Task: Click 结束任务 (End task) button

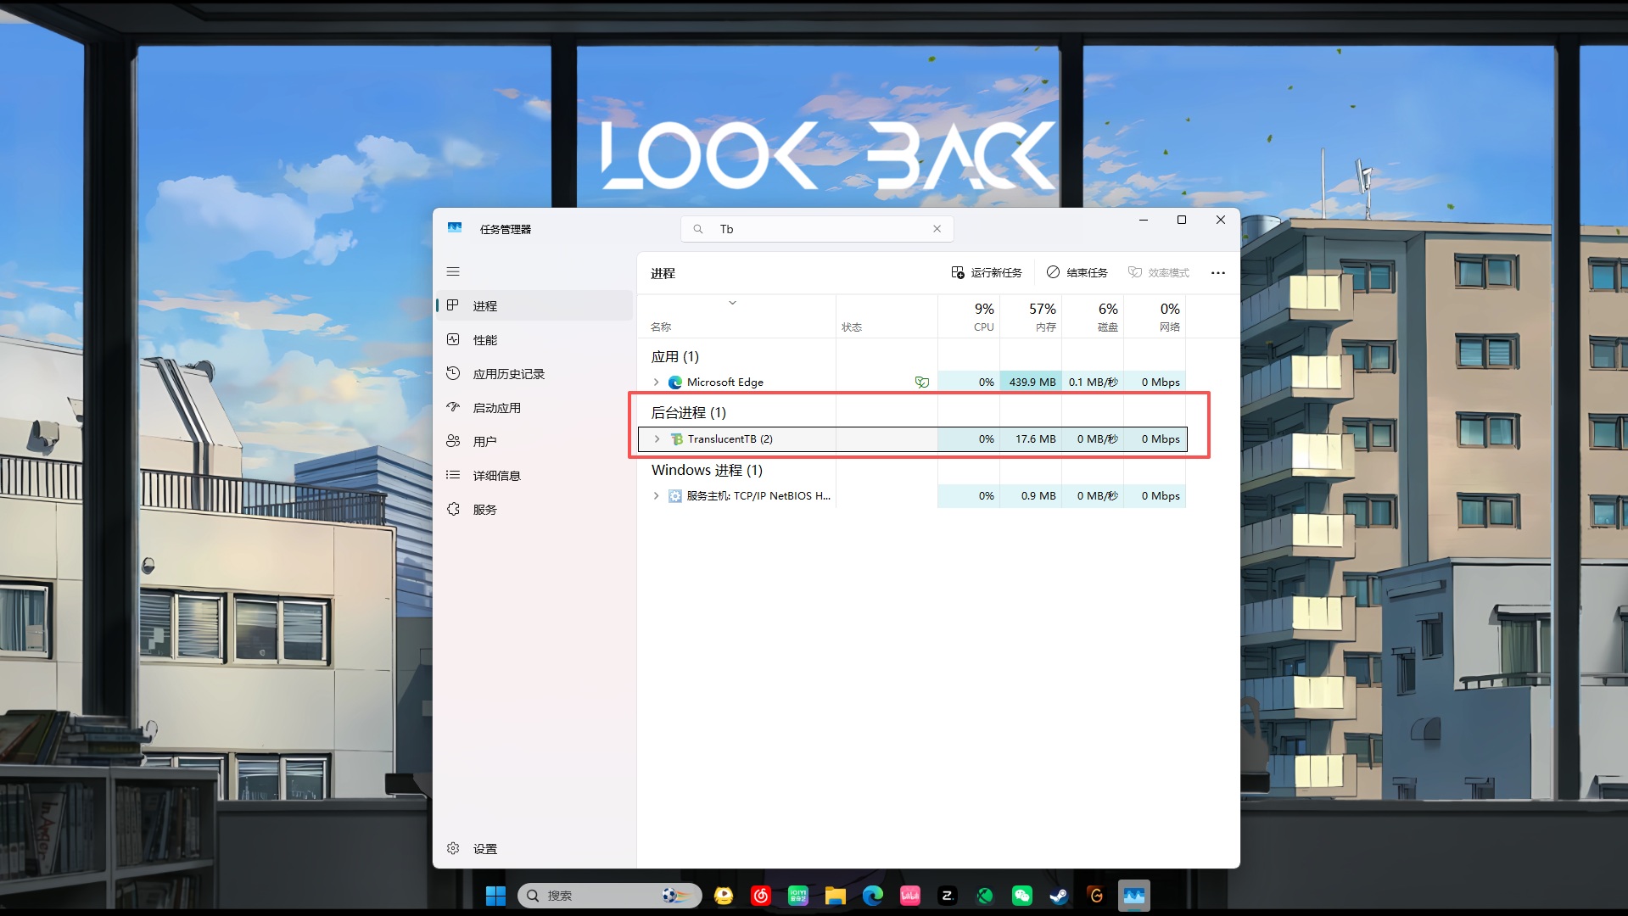Action: (x=1077, y=272)
